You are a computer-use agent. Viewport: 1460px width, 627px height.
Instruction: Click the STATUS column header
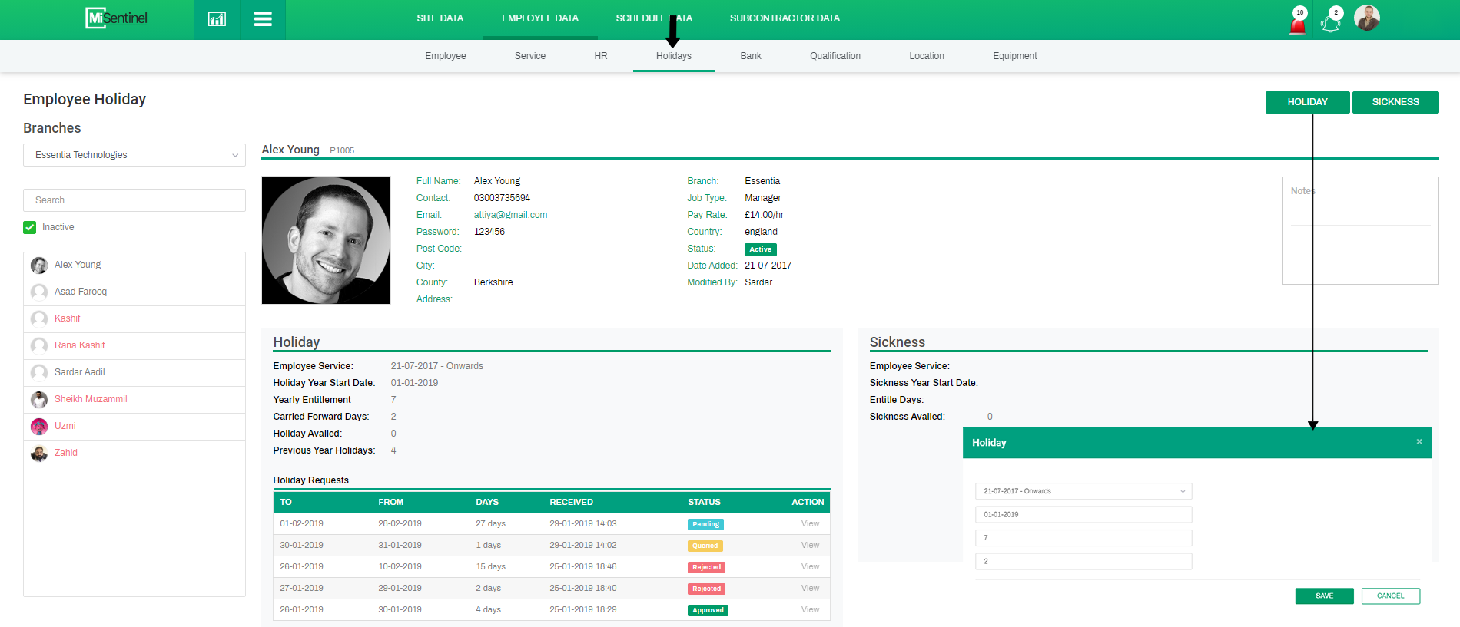tap(704, 503)
